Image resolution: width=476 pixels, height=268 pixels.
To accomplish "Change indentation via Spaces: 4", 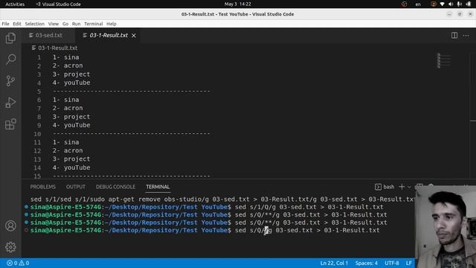I will coord(367,263).
